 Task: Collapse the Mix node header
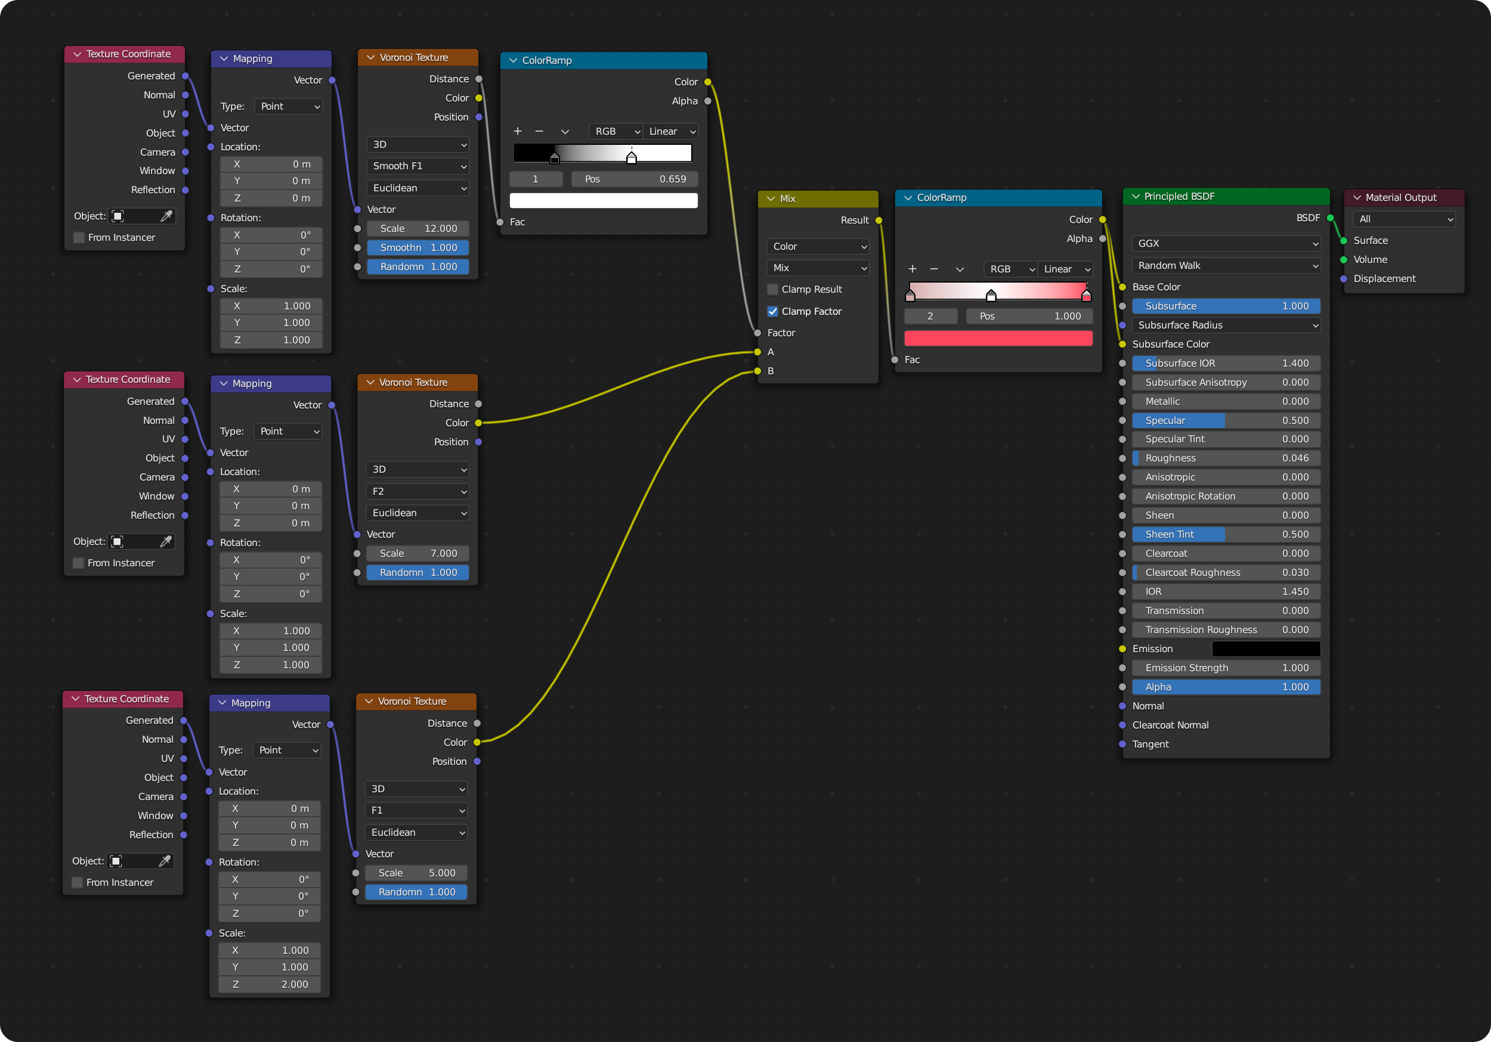pos(770,198)
